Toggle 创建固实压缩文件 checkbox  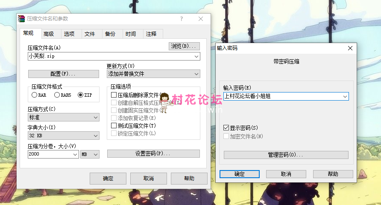pos(114,110)
